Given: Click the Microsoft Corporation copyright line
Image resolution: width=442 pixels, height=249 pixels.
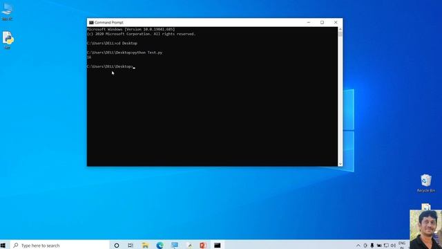Looking at the screenshot, I should coord(141,34).
